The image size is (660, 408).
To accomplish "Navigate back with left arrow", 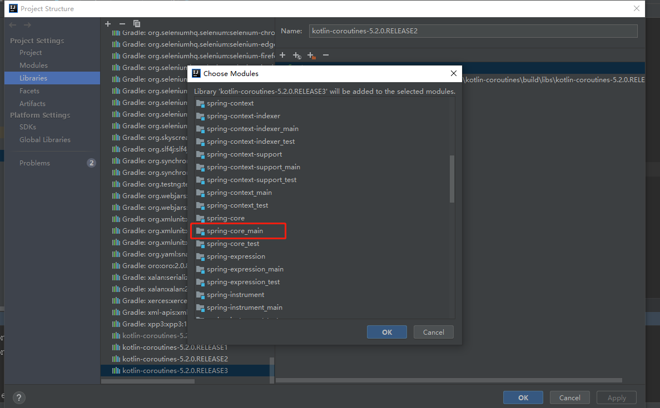I will click(x=13, y=25).
